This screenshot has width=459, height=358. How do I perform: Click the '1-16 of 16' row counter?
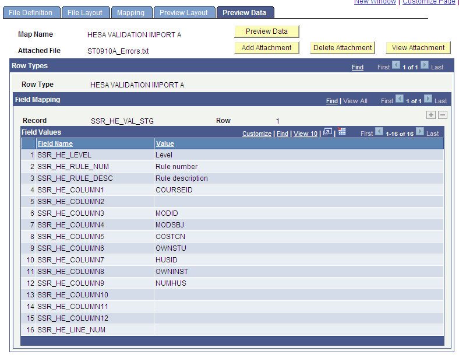(400, 134)
